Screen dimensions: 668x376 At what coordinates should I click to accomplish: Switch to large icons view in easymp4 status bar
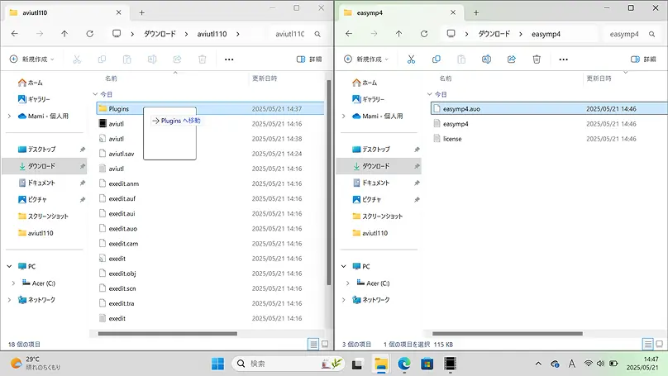pos(660,344)
